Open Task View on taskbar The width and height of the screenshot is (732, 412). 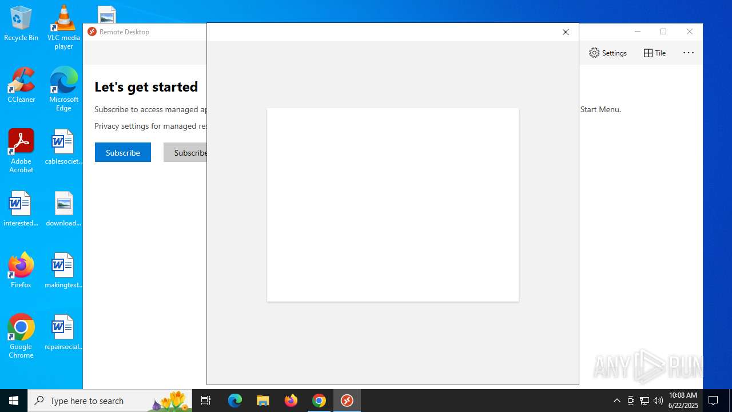point(206,401)
